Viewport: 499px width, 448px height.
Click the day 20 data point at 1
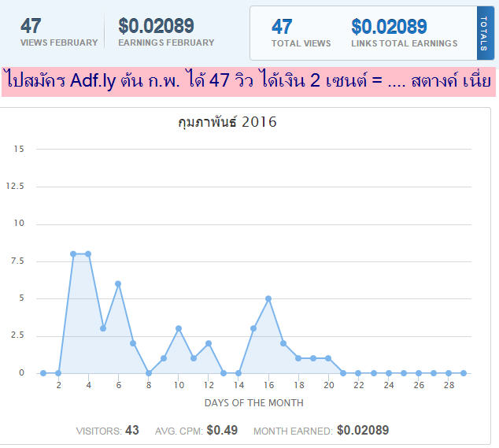click(x=328, y=358)
